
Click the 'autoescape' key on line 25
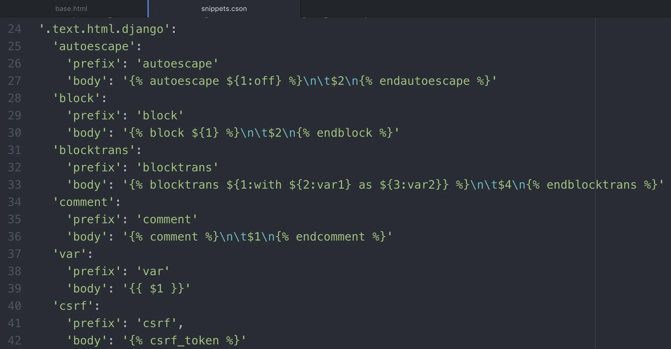click(x=94, y=46)
